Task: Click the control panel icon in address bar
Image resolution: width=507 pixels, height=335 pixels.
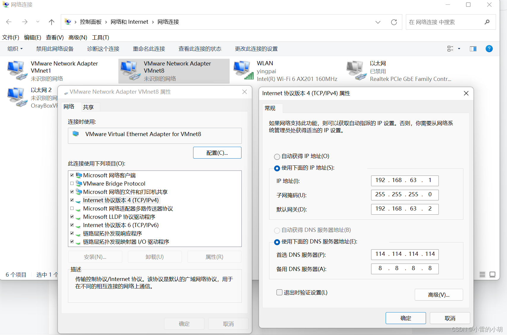Action: (68, 22)
